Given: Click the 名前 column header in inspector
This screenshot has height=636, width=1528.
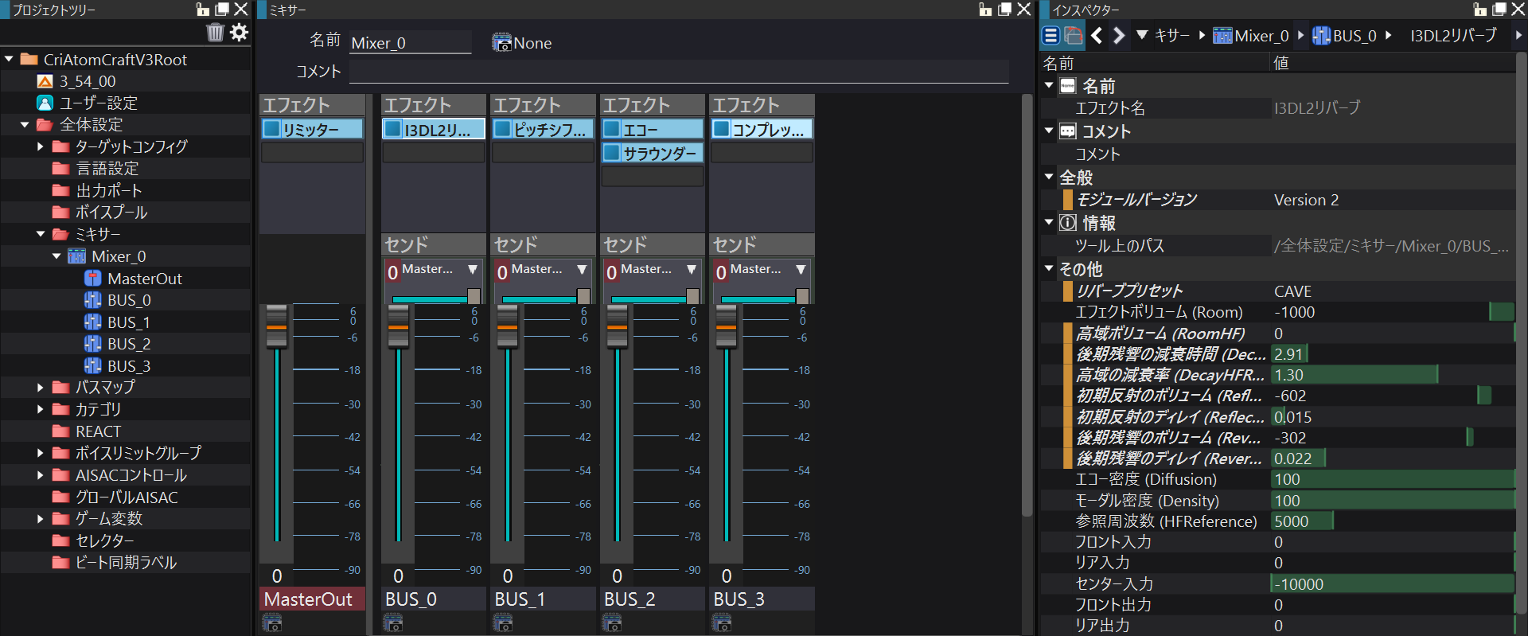Looking at the screenshot, I should (1058, 63).
